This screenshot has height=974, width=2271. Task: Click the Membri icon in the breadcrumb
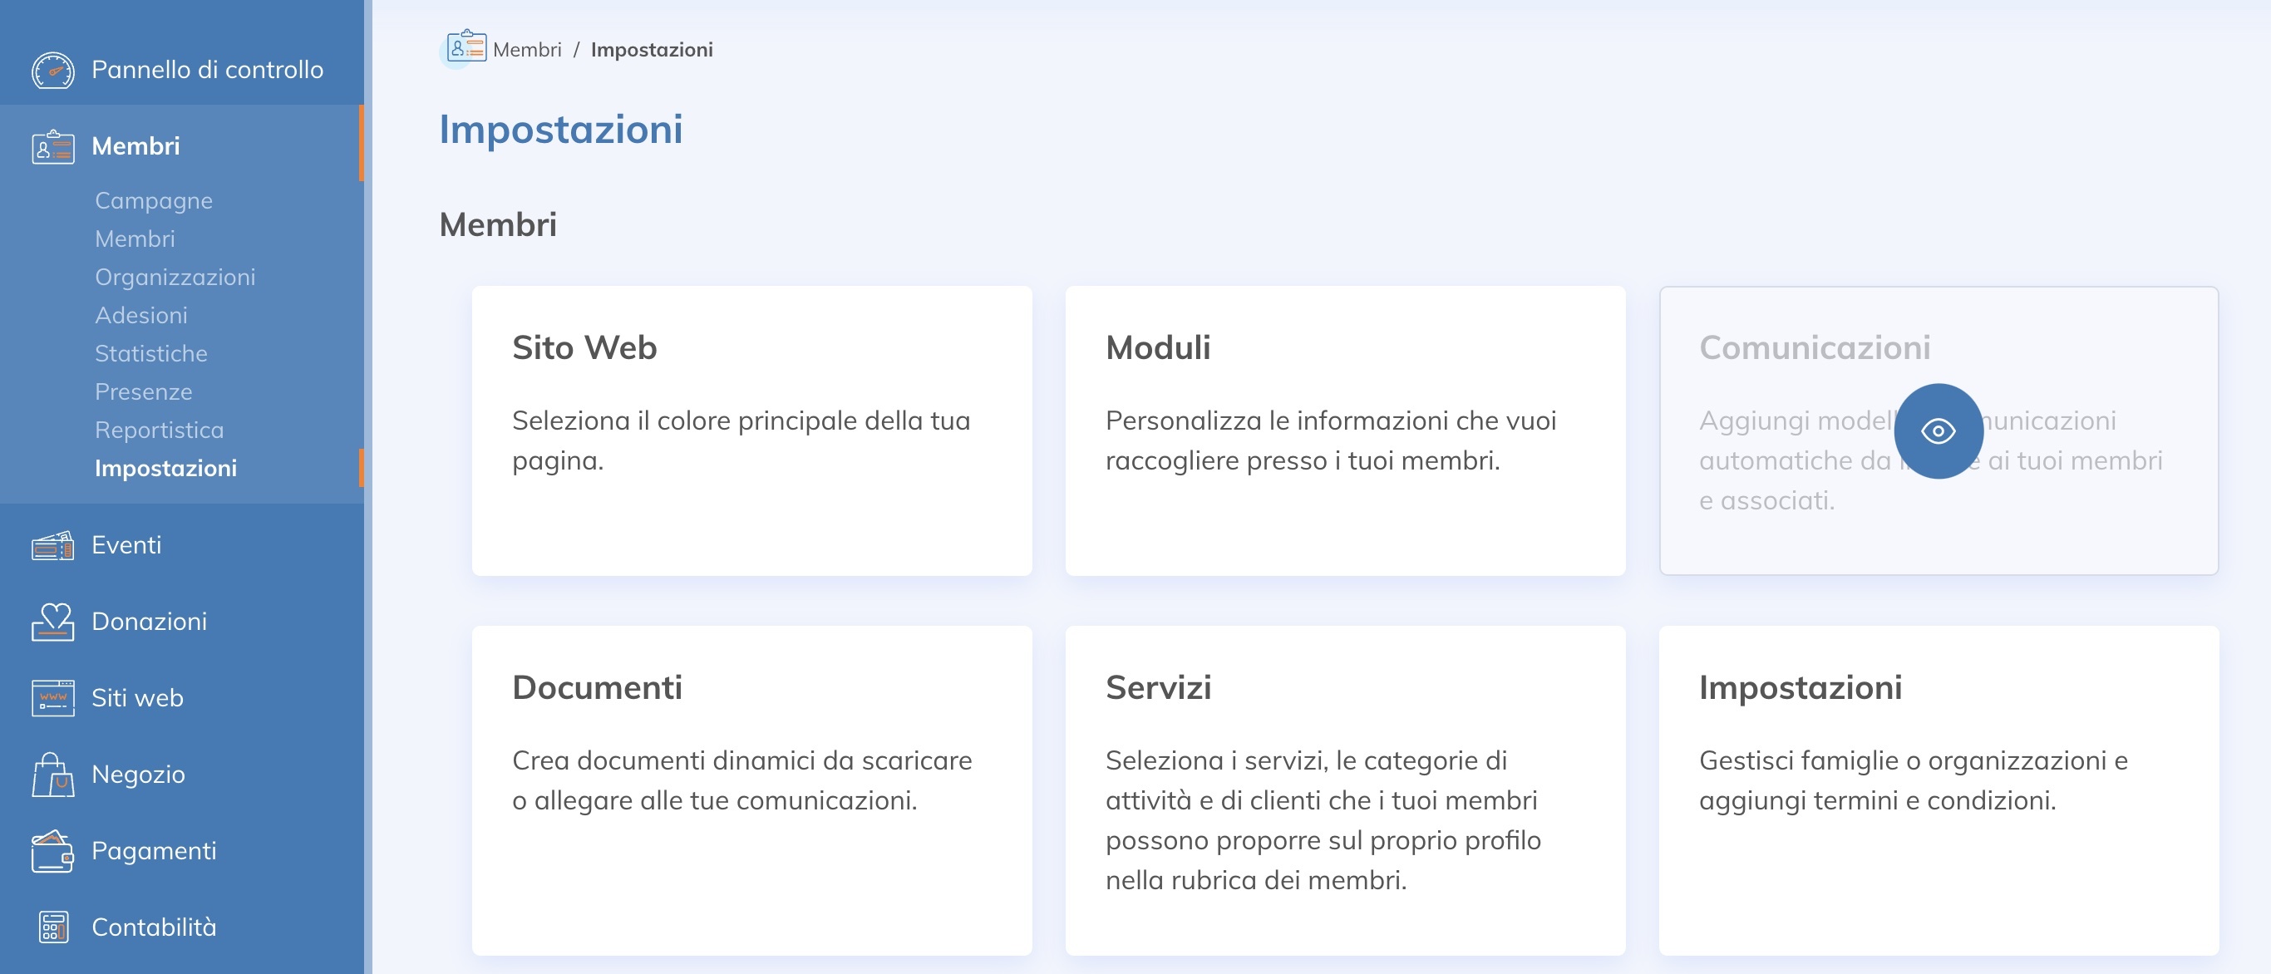(465, 48)
